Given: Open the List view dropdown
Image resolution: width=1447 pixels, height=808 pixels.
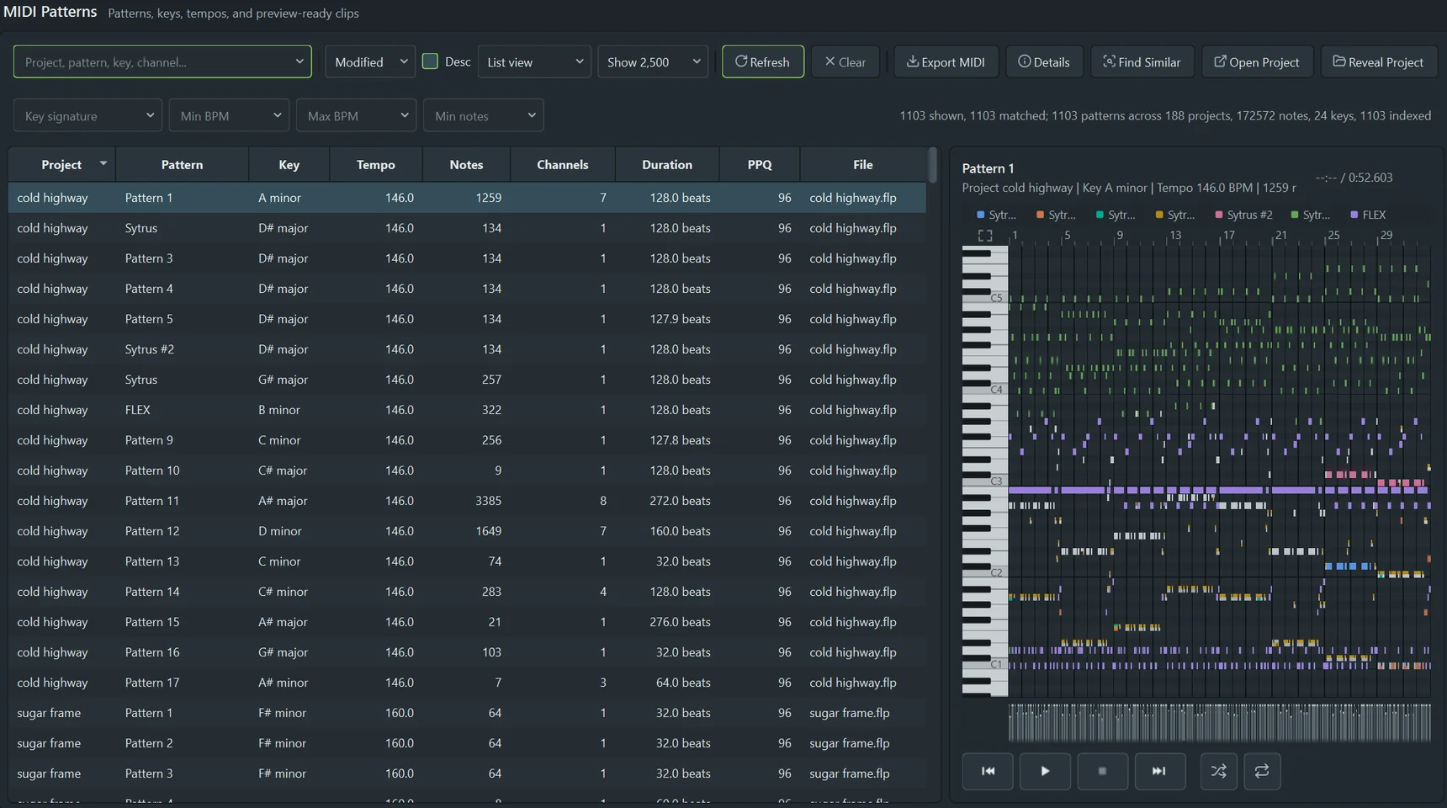Looking at the screenshot, I should (x=534, y=61).
